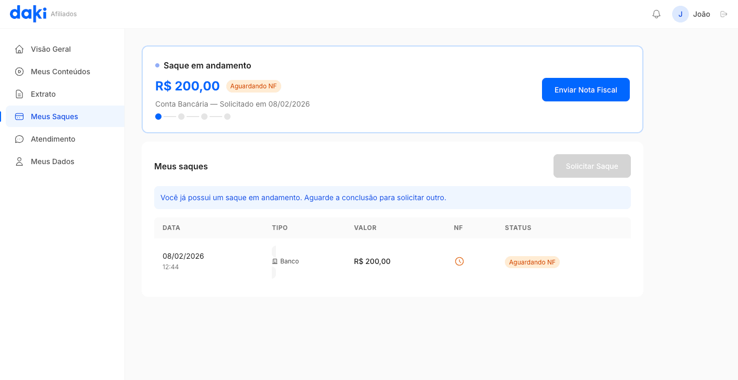
Task: Click the R$ 200,00 table value
Action: (x=372, y=261)
